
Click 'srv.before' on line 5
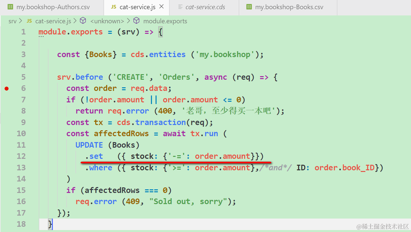pos(80,77)
